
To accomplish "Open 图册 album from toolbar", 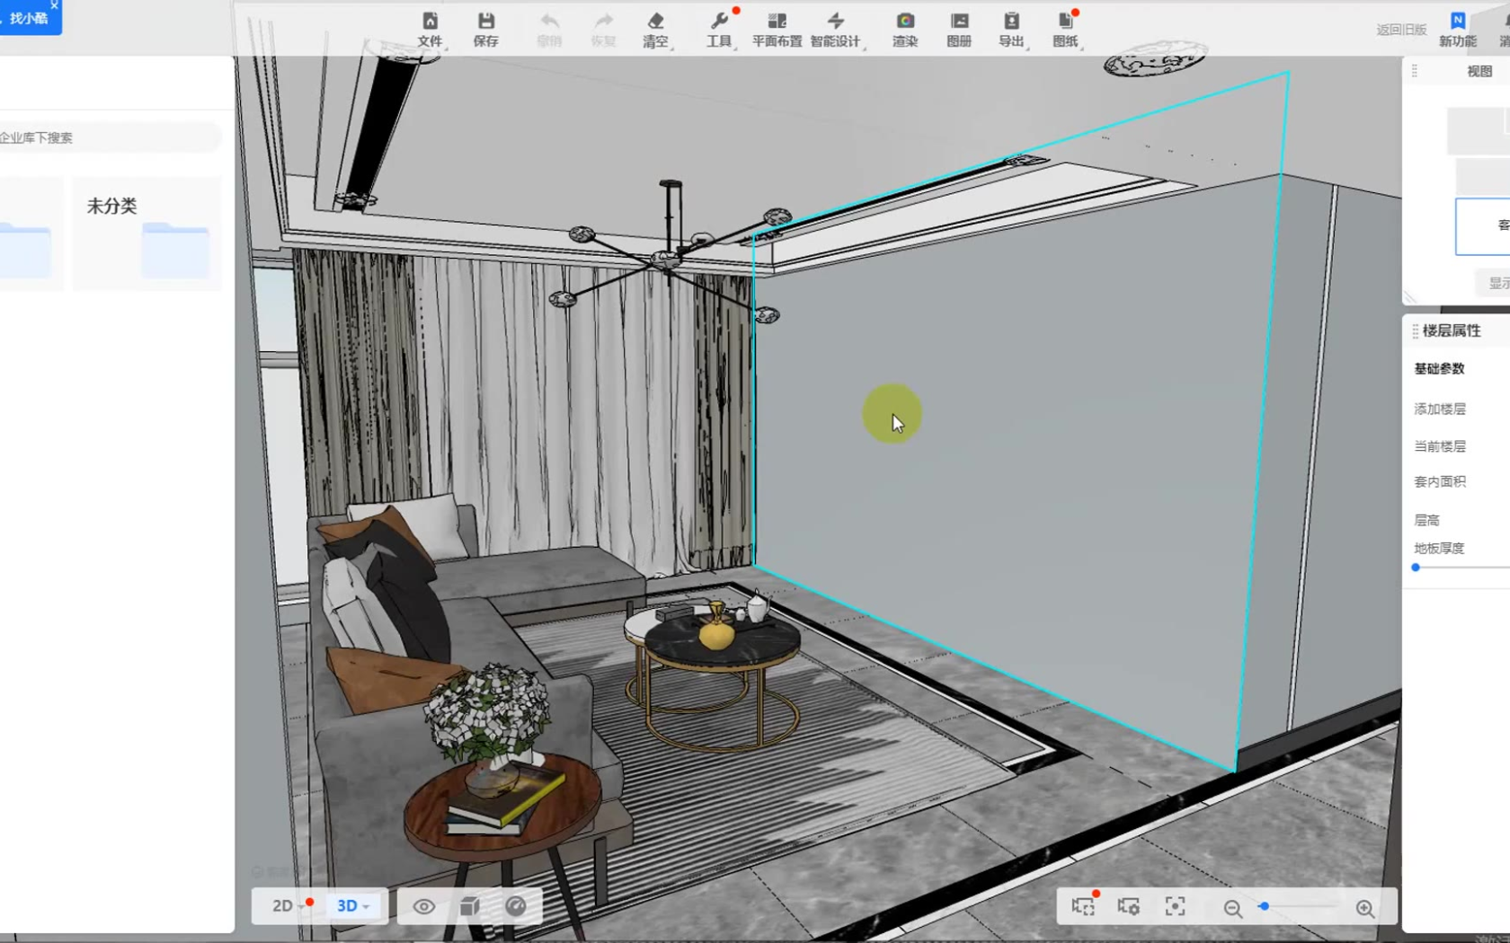I will point(958,29).
